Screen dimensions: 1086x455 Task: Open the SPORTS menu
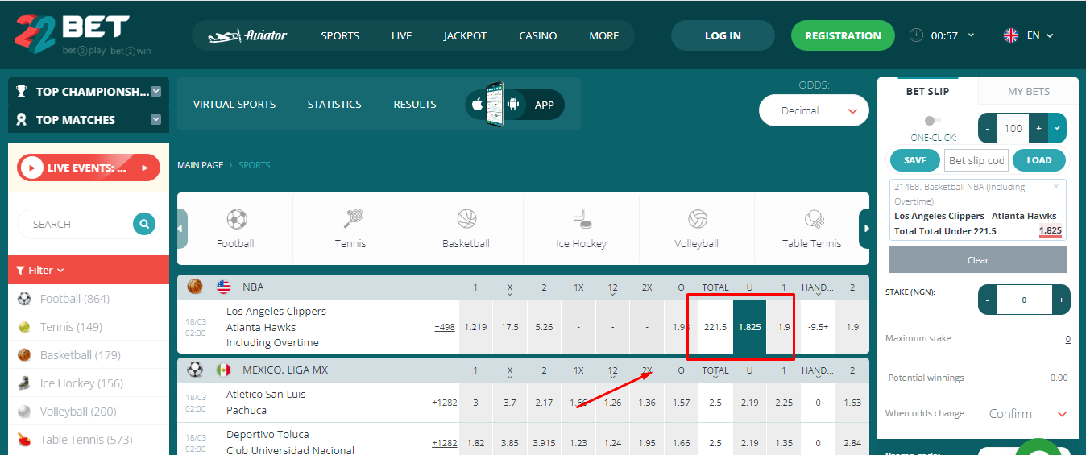pyautogui.click(x=340, y=35)
